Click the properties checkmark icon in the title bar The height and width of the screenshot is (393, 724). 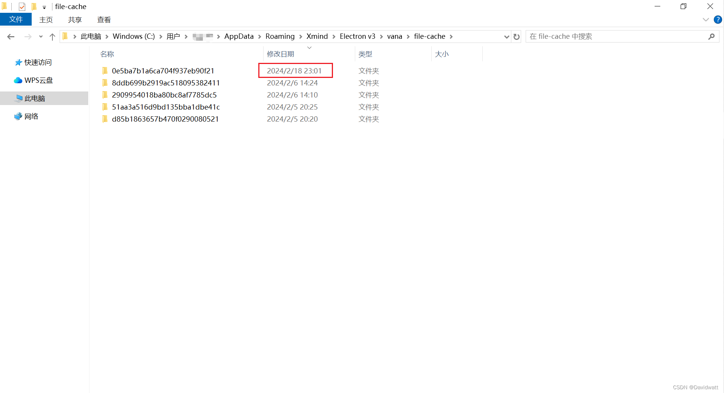click(22, 6)
